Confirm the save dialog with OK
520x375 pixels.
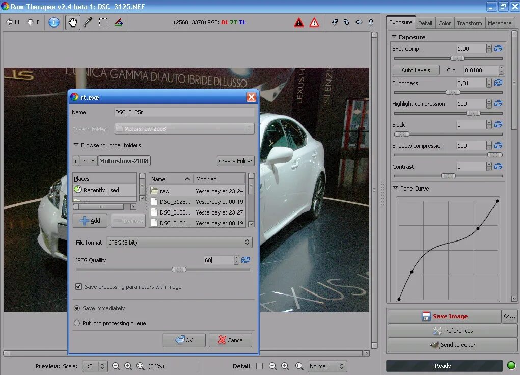point(184,340)
